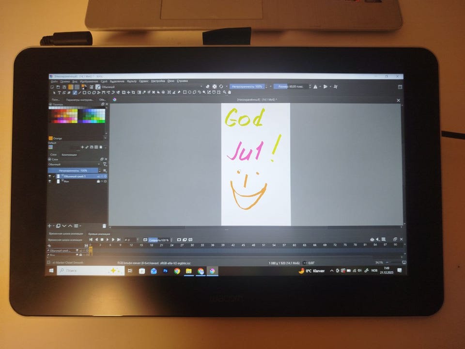The height and width of the screenshot is (349, 465).
Task: Click the Save document icon
Action: (x=64, y=87)
